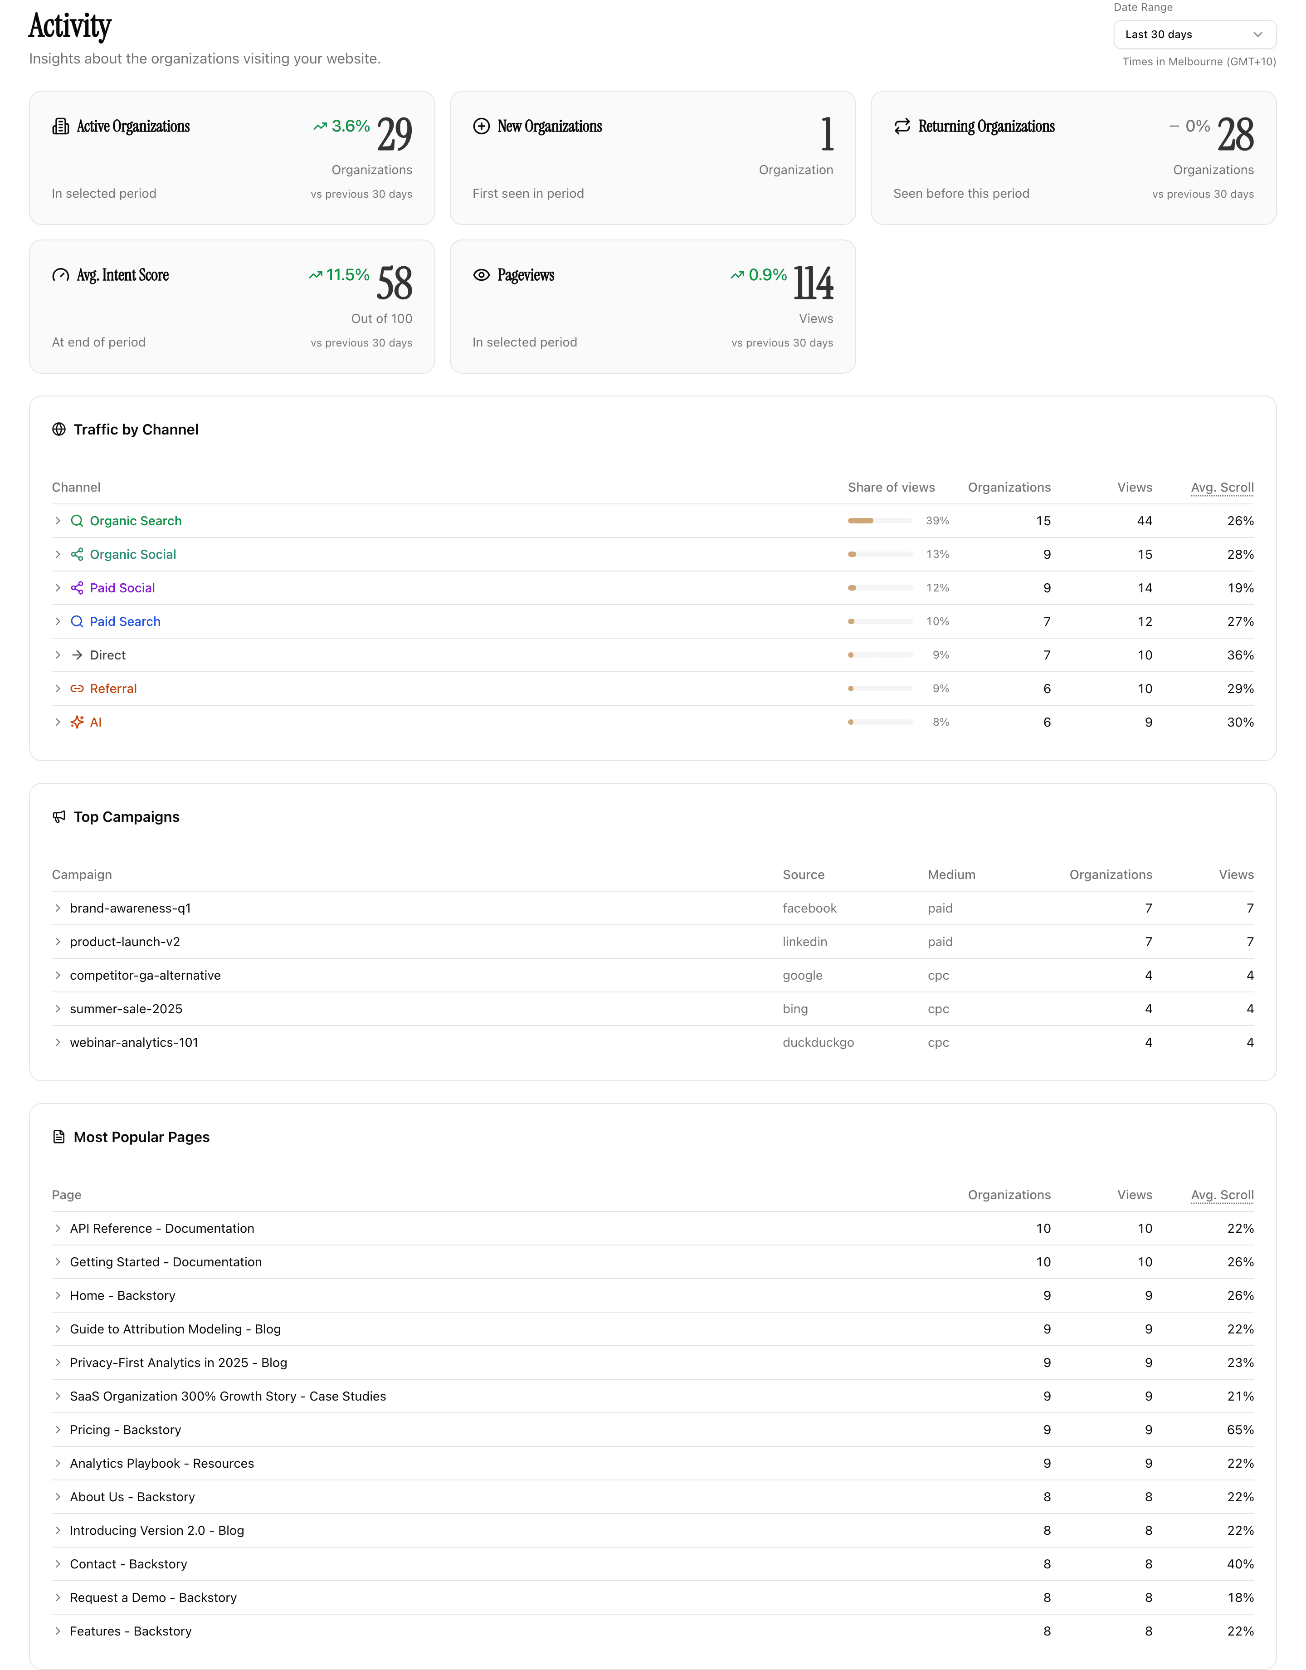Viewport: 1306px width, 1670px height.
Task: Click the Organic Social 13% share bar
Action: click(x=880, y=554)
